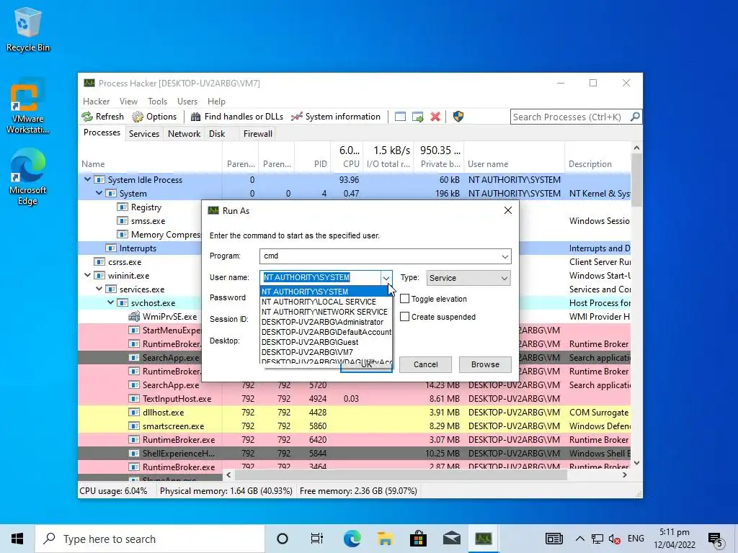
Task: Collapse the wininit.exe tree node
Action: (87, 275)
